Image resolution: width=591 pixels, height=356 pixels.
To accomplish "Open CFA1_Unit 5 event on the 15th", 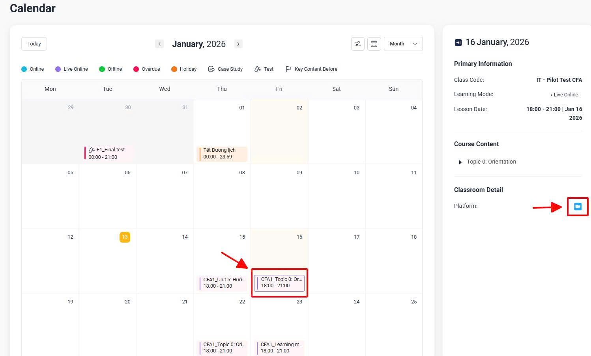I will pos(222,283).
